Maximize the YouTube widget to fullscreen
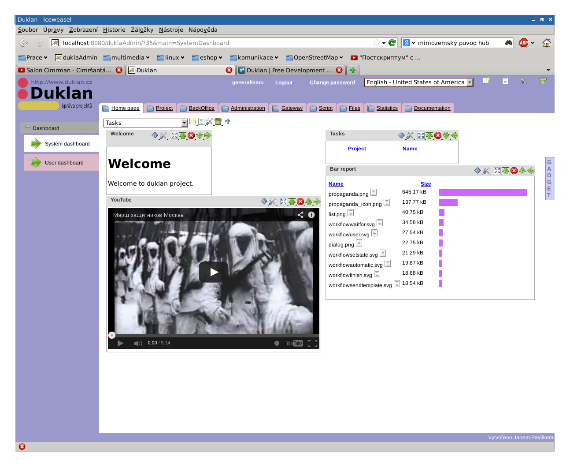 pyautogui.click(x=283, y=202)
